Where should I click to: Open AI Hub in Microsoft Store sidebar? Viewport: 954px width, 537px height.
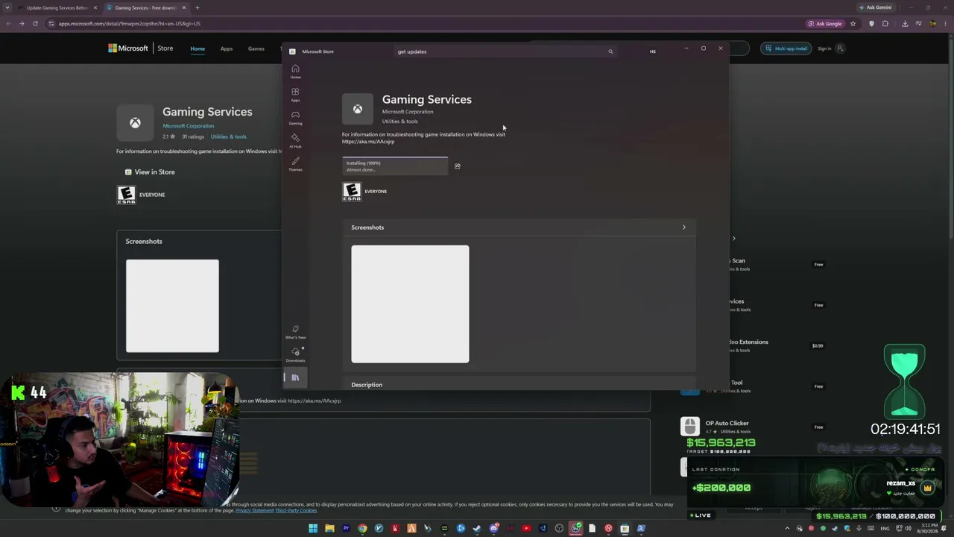tap(295, 141)
